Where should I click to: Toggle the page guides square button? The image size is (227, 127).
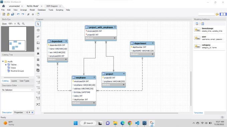pos(33,14)
